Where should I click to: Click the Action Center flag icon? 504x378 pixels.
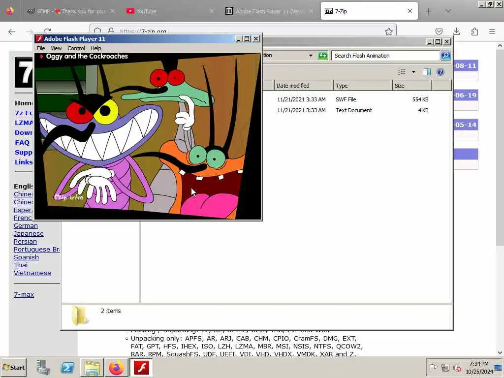point(433,367)
